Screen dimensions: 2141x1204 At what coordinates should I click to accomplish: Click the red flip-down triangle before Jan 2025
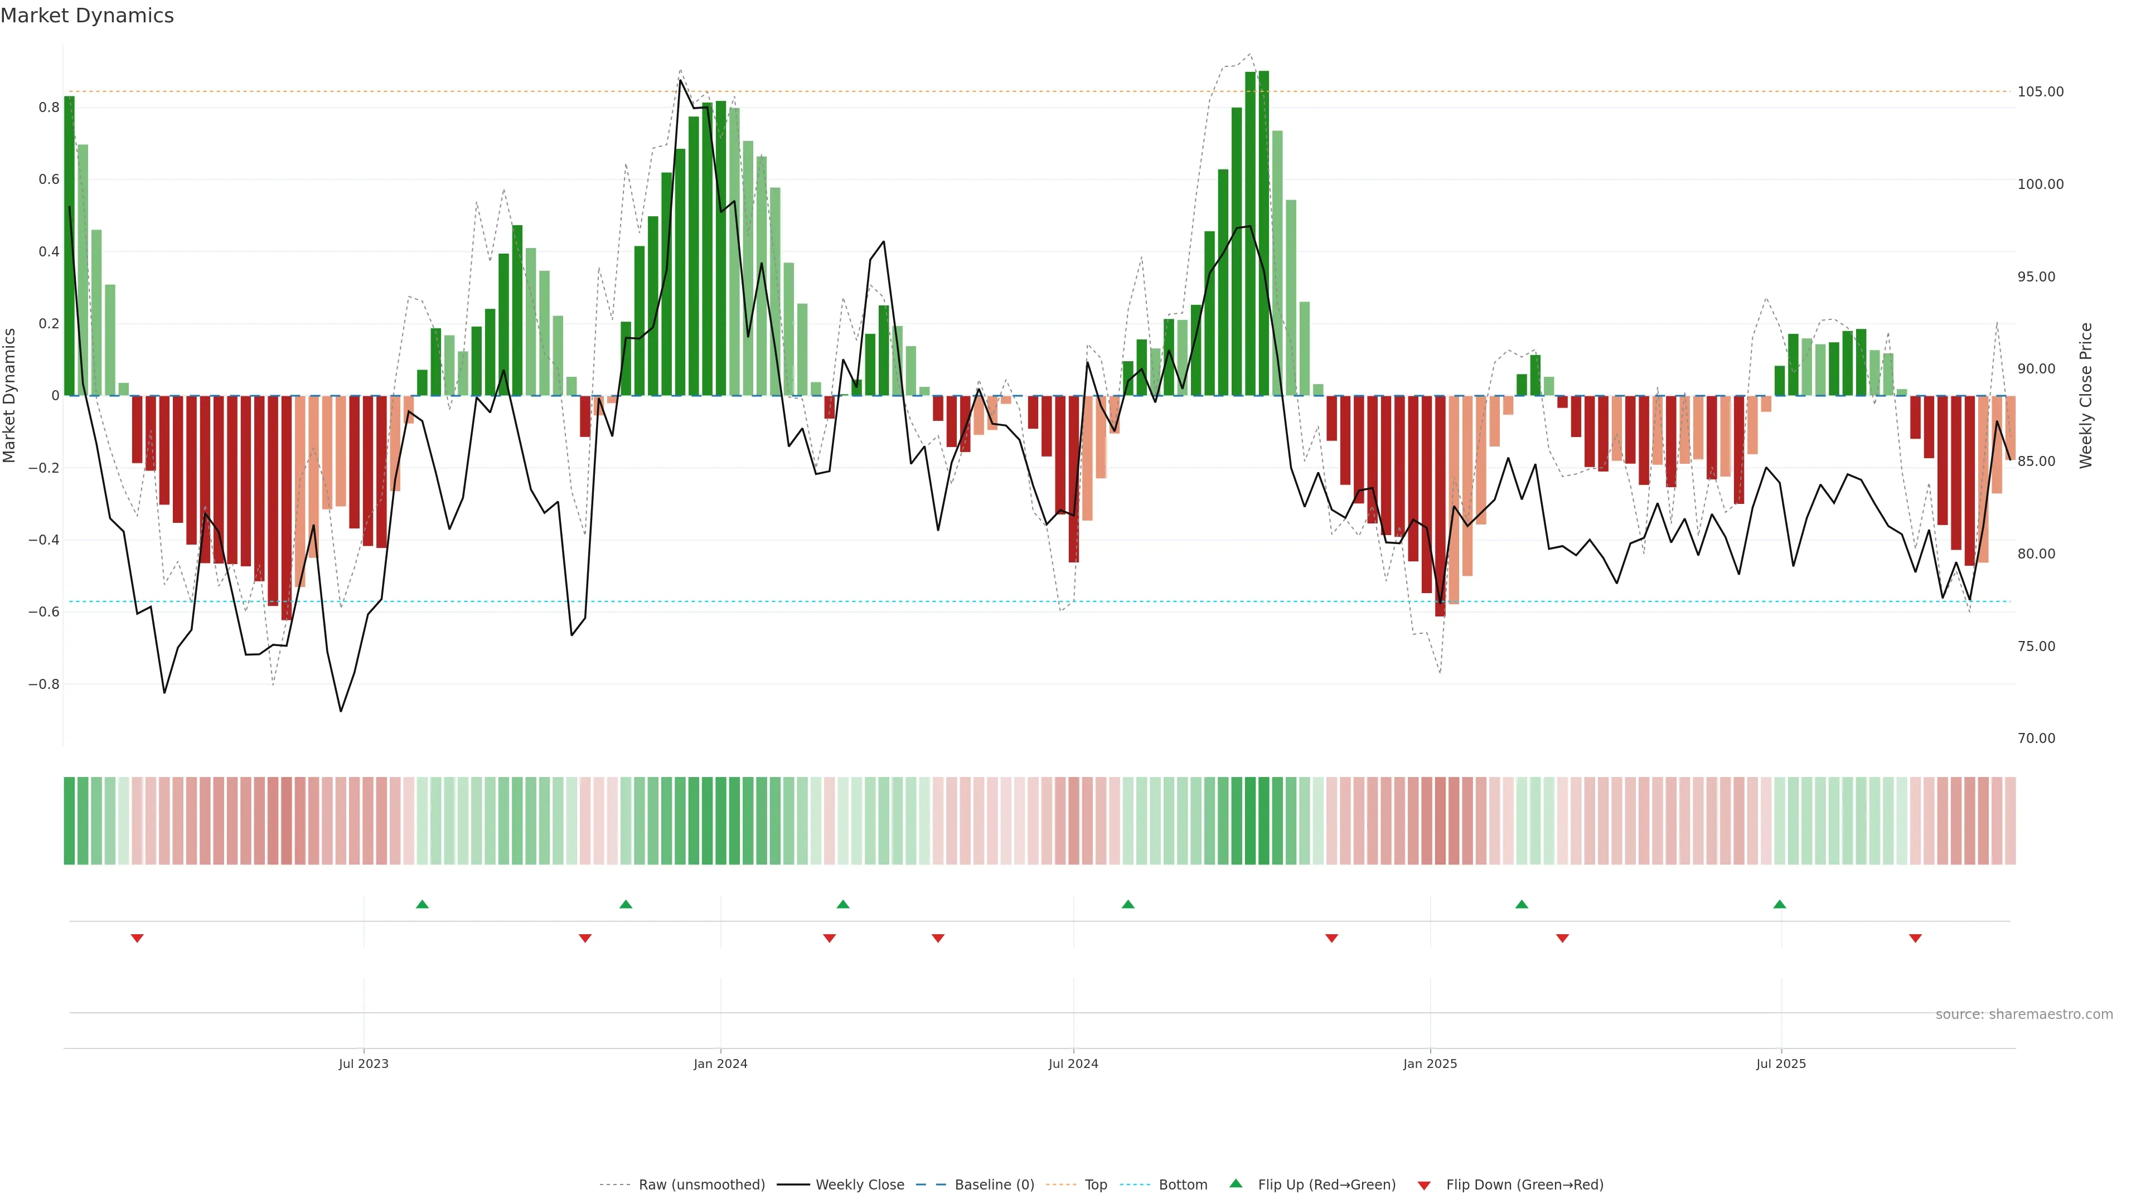pyautogui.click(x=1331, y=938)
